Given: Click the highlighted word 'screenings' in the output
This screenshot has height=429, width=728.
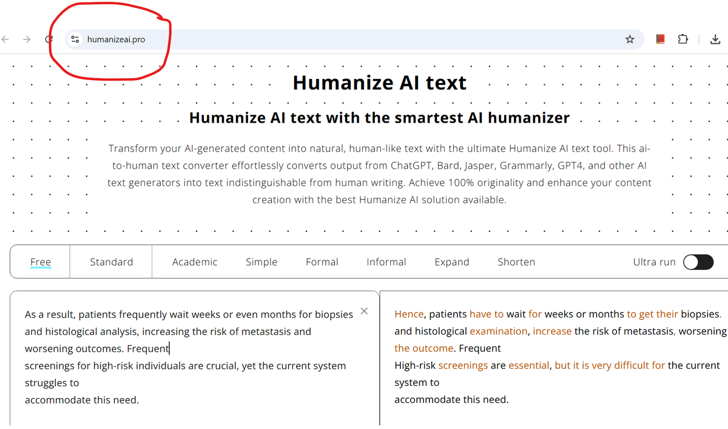Looking at the screenshot, I should pos(463,365).
